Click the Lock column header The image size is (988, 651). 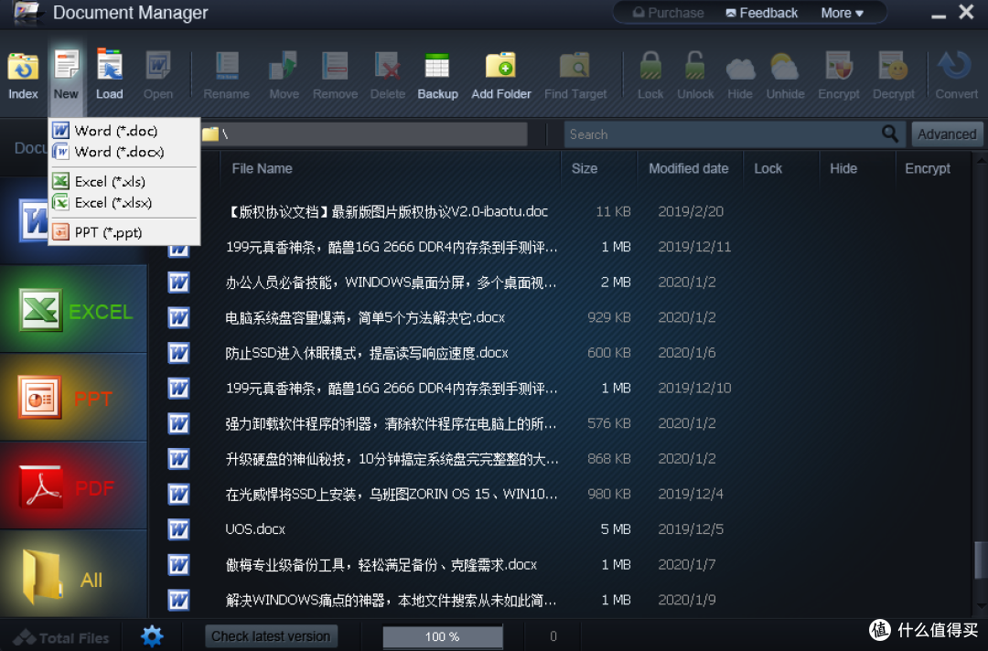click(x=768, y=169)
